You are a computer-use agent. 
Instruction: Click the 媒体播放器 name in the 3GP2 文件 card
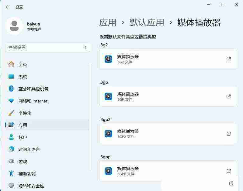(x=128, y=131)
